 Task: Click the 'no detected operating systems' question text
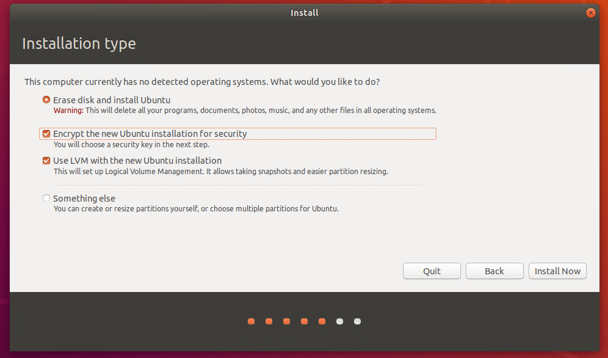click(x=202, y=82)
